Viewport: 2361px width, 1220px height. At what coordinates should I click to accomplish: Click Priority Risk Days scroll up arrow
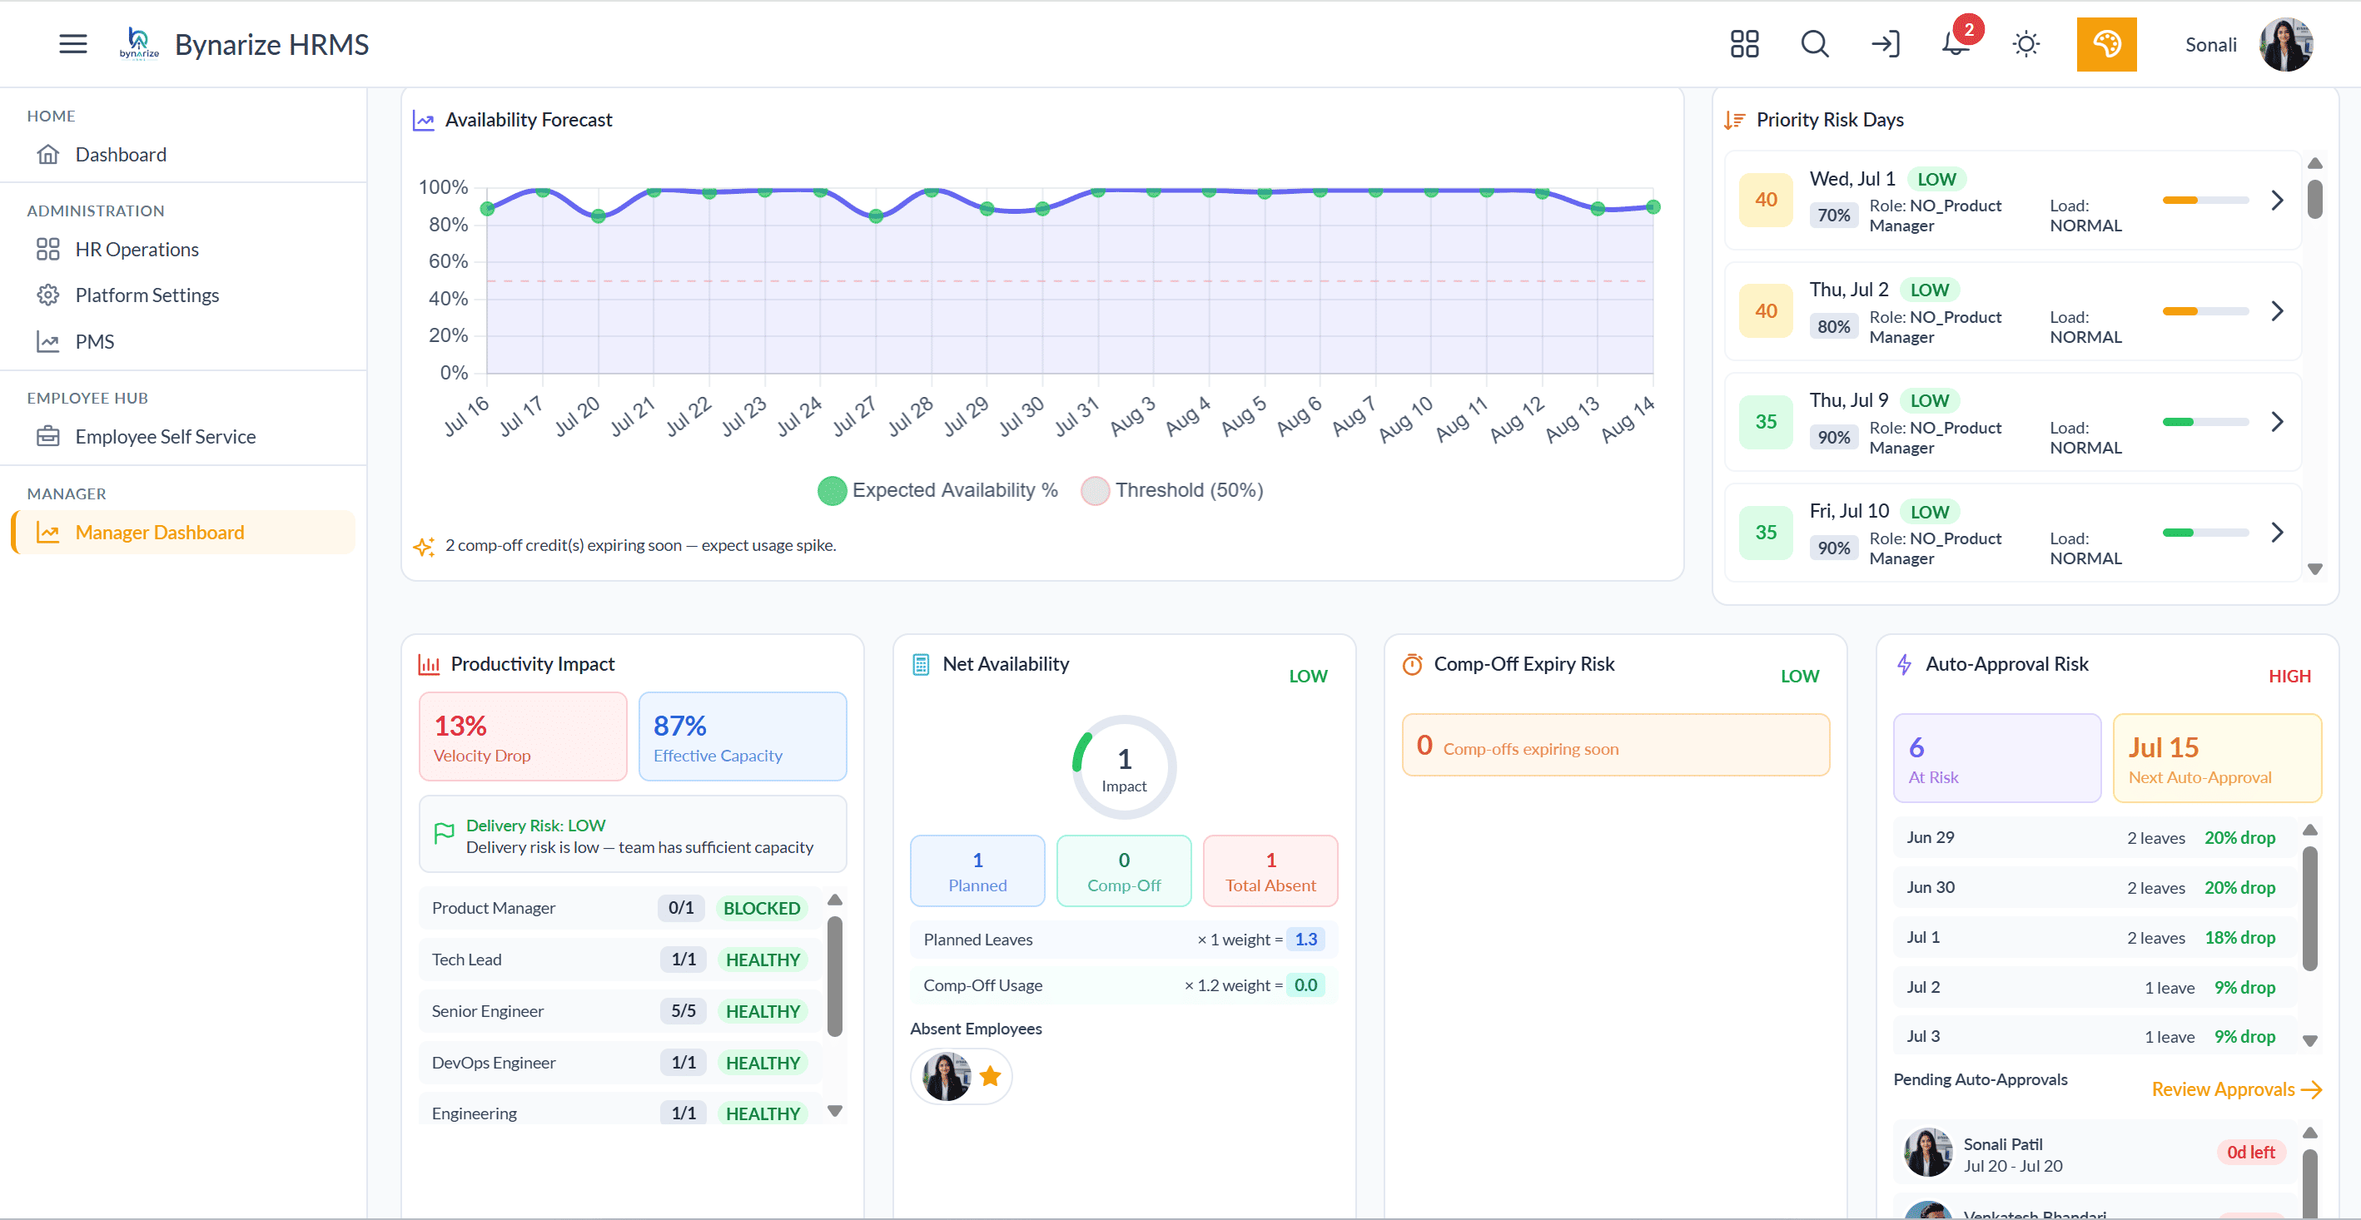tap(2314, 163)
